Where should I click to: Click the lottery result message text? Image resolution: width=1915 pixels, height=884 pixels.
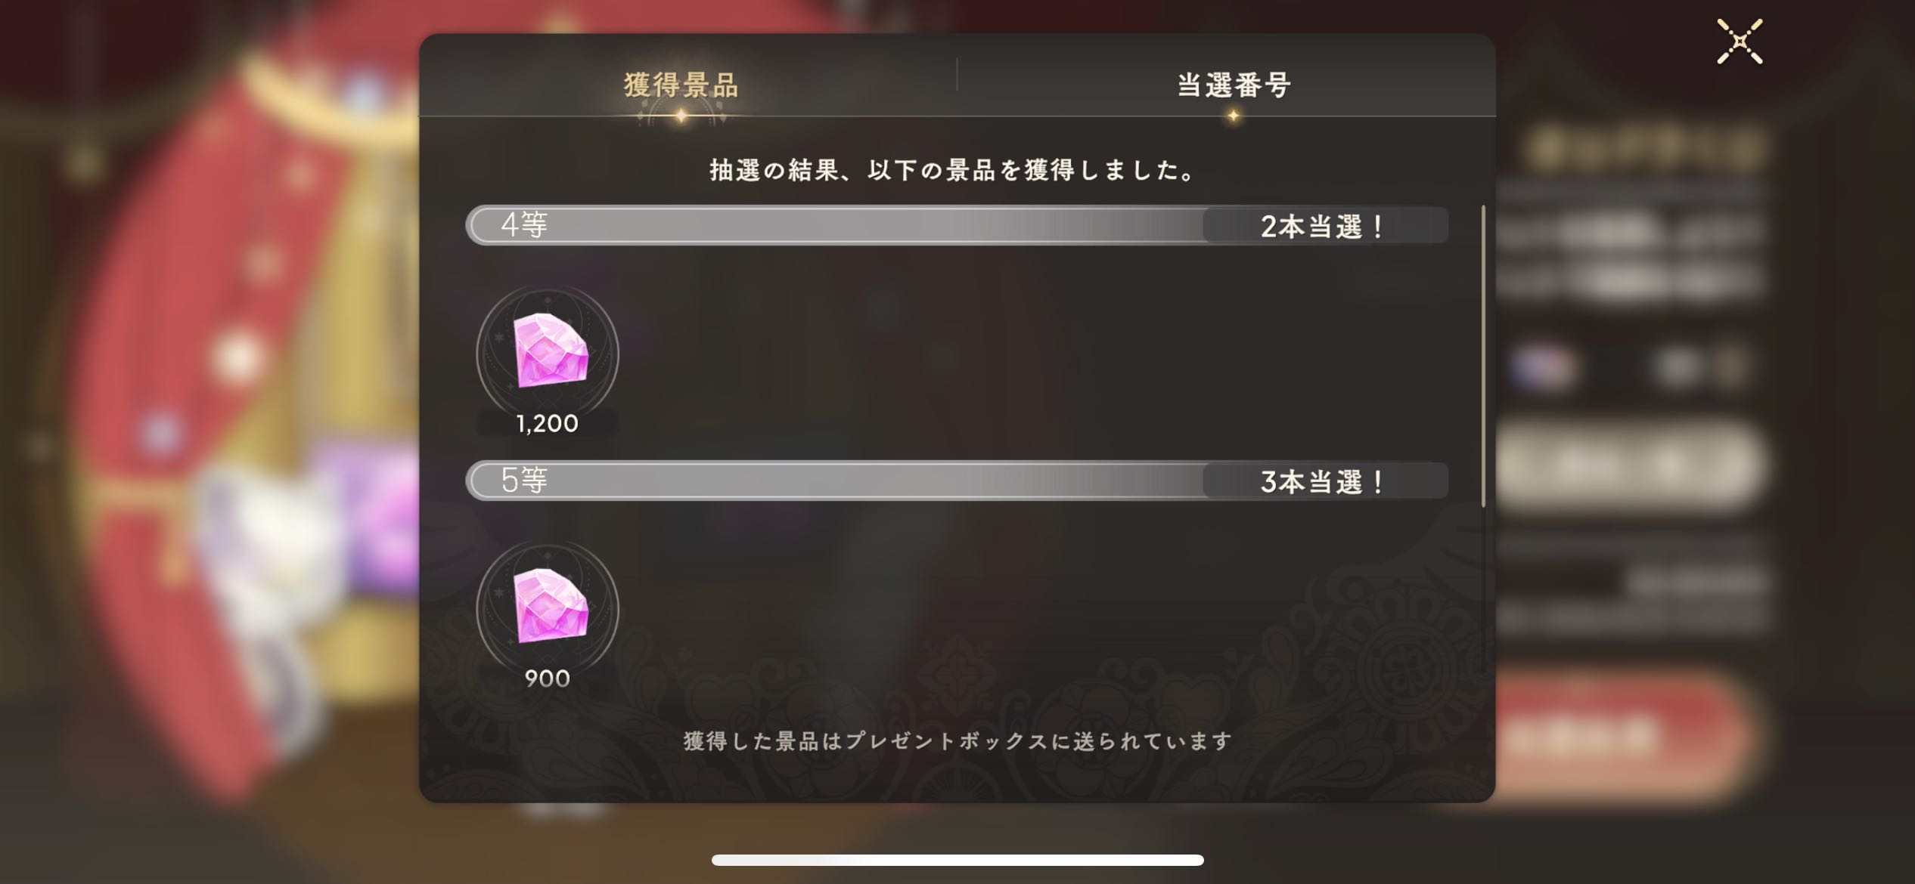click(x=954, y=170)
